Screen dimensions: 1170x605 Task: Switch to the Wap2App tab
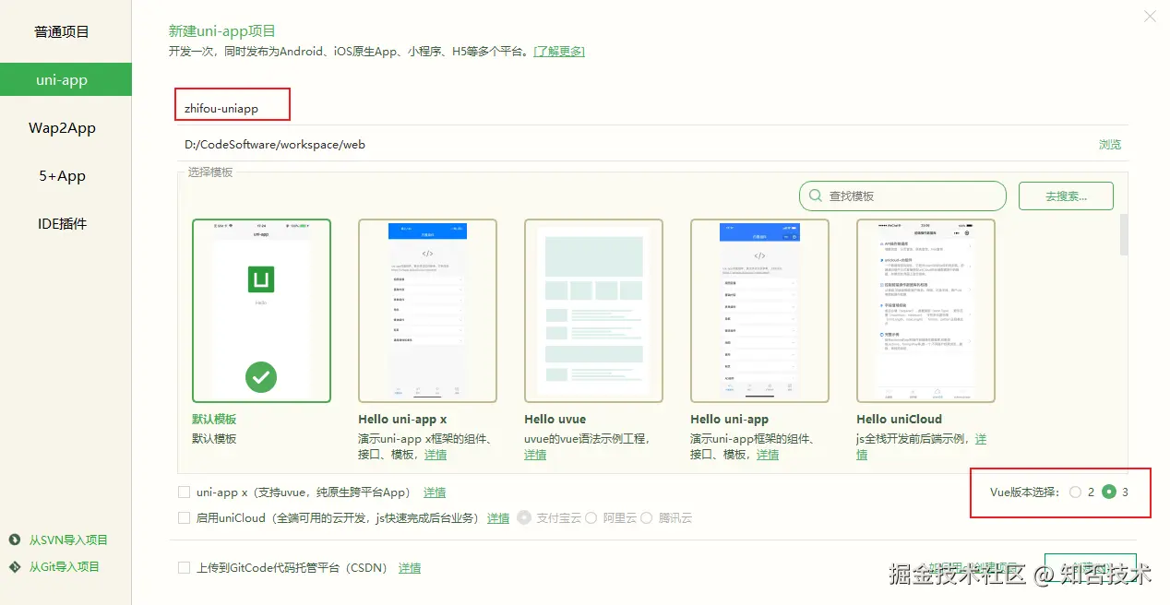pos(62,128)
